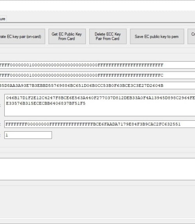
Task: Click the first line starting 046B17D1F2E12C42
Action: pos(101,98)
